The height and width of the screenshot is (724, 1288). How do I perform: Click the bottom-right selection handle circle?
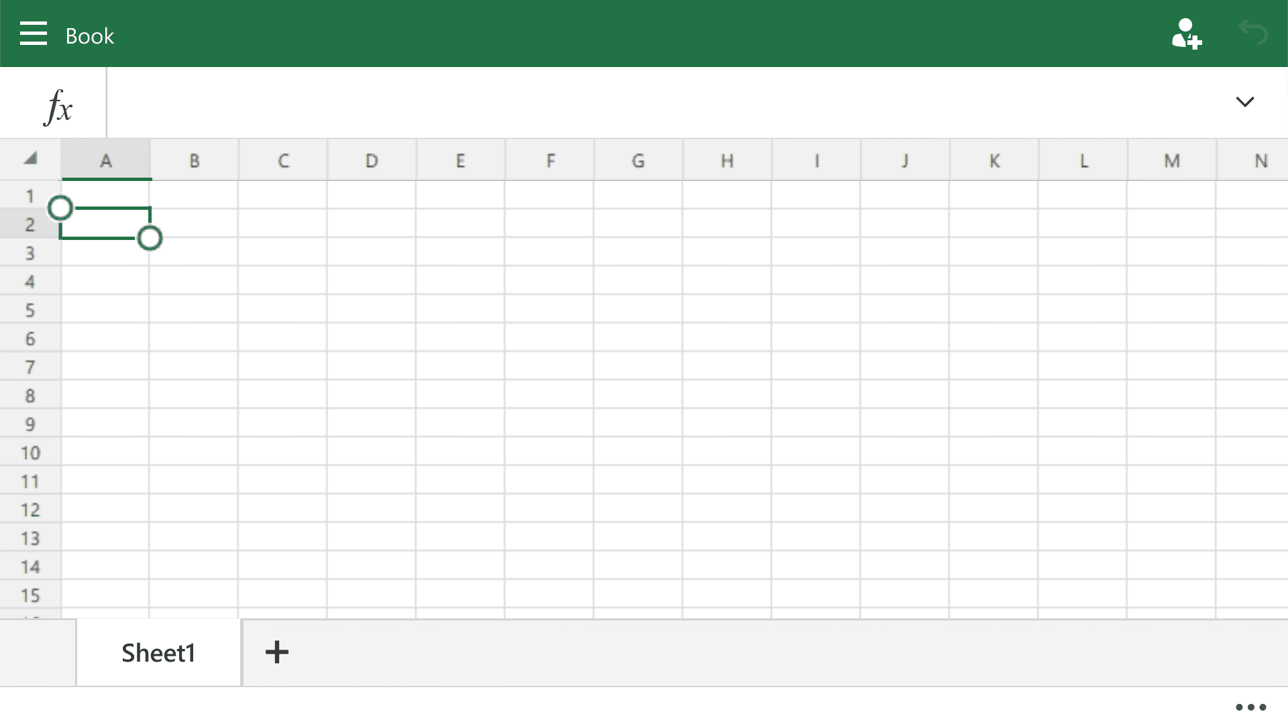(x=150, y=238)
